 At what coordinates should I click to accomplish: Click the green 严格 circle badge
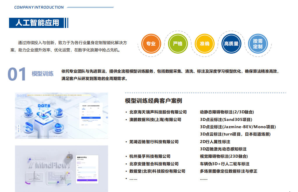click(x=178, y=44)
